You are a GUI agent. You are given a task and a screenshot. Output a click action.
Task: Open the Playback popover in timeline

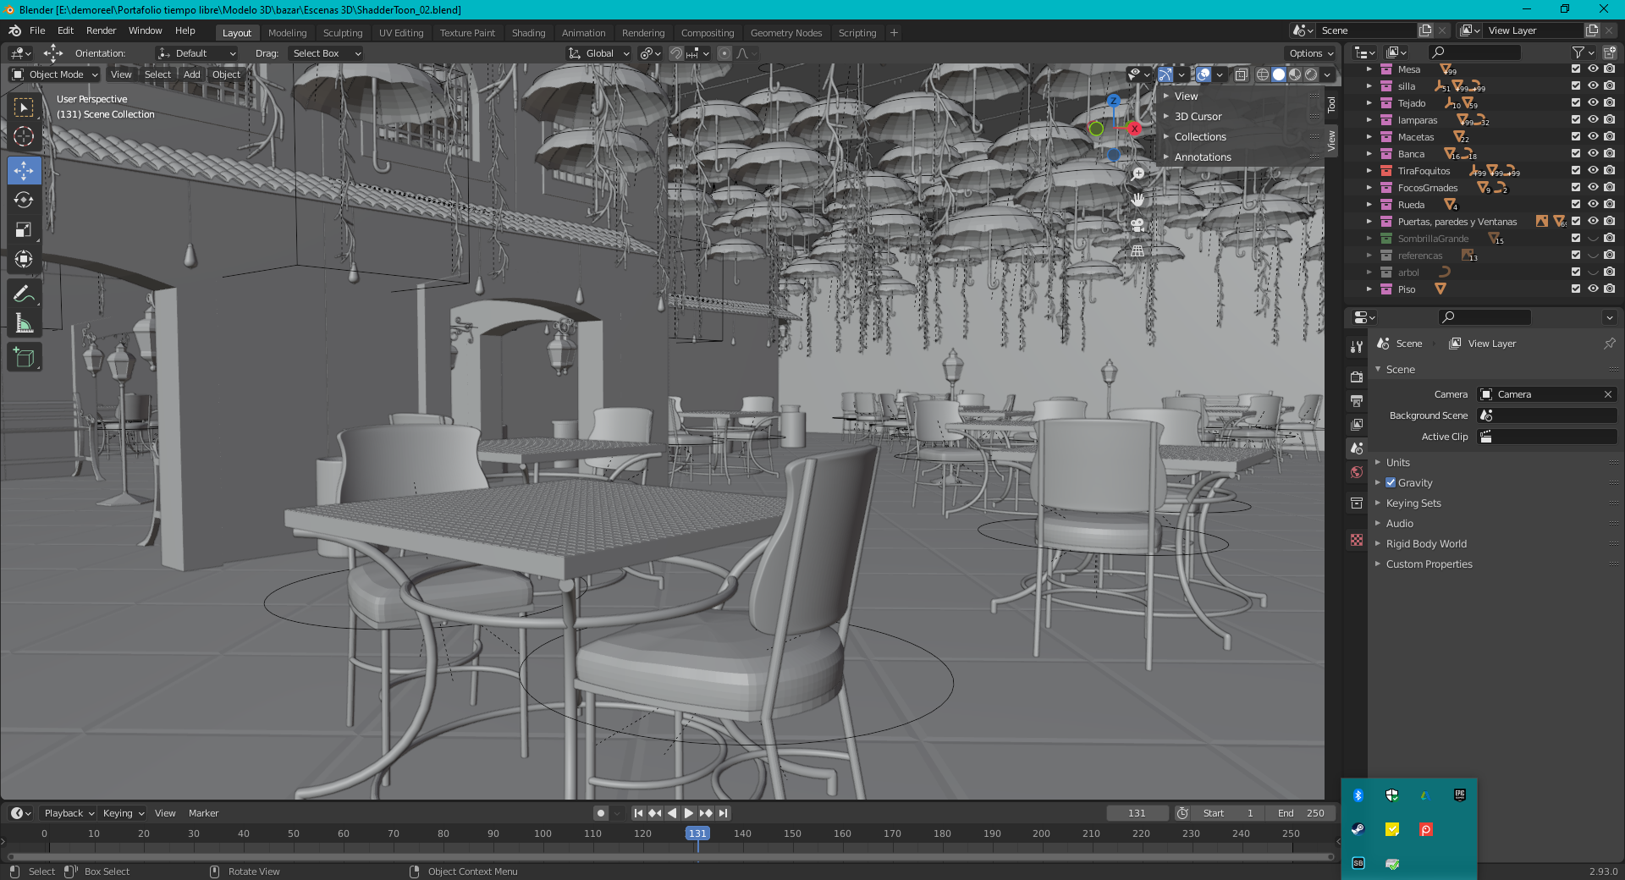pyautogui.click(x=68, y=813)
